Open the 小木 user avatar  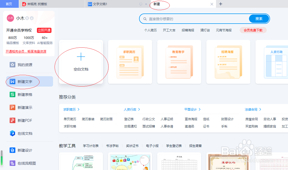tap(10, 18)
